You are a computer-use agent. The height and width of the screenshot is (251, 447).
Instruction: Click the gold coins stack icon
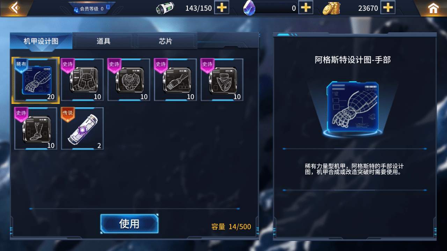[331, 8]
